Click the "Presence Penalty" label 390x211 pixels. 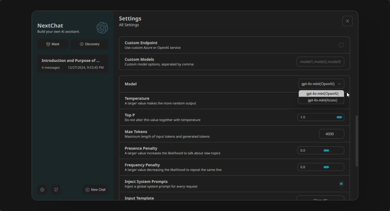coord(141,148)
